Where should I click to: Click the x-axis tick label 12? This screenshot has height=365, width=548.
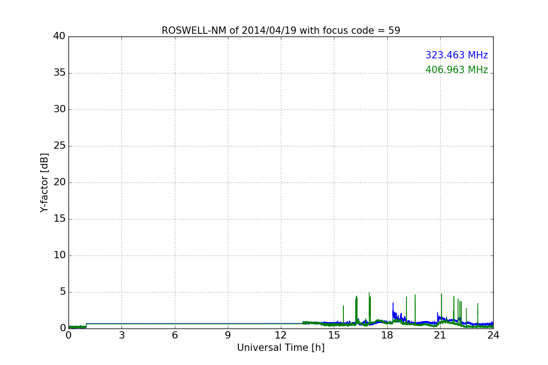click(281, 335)
